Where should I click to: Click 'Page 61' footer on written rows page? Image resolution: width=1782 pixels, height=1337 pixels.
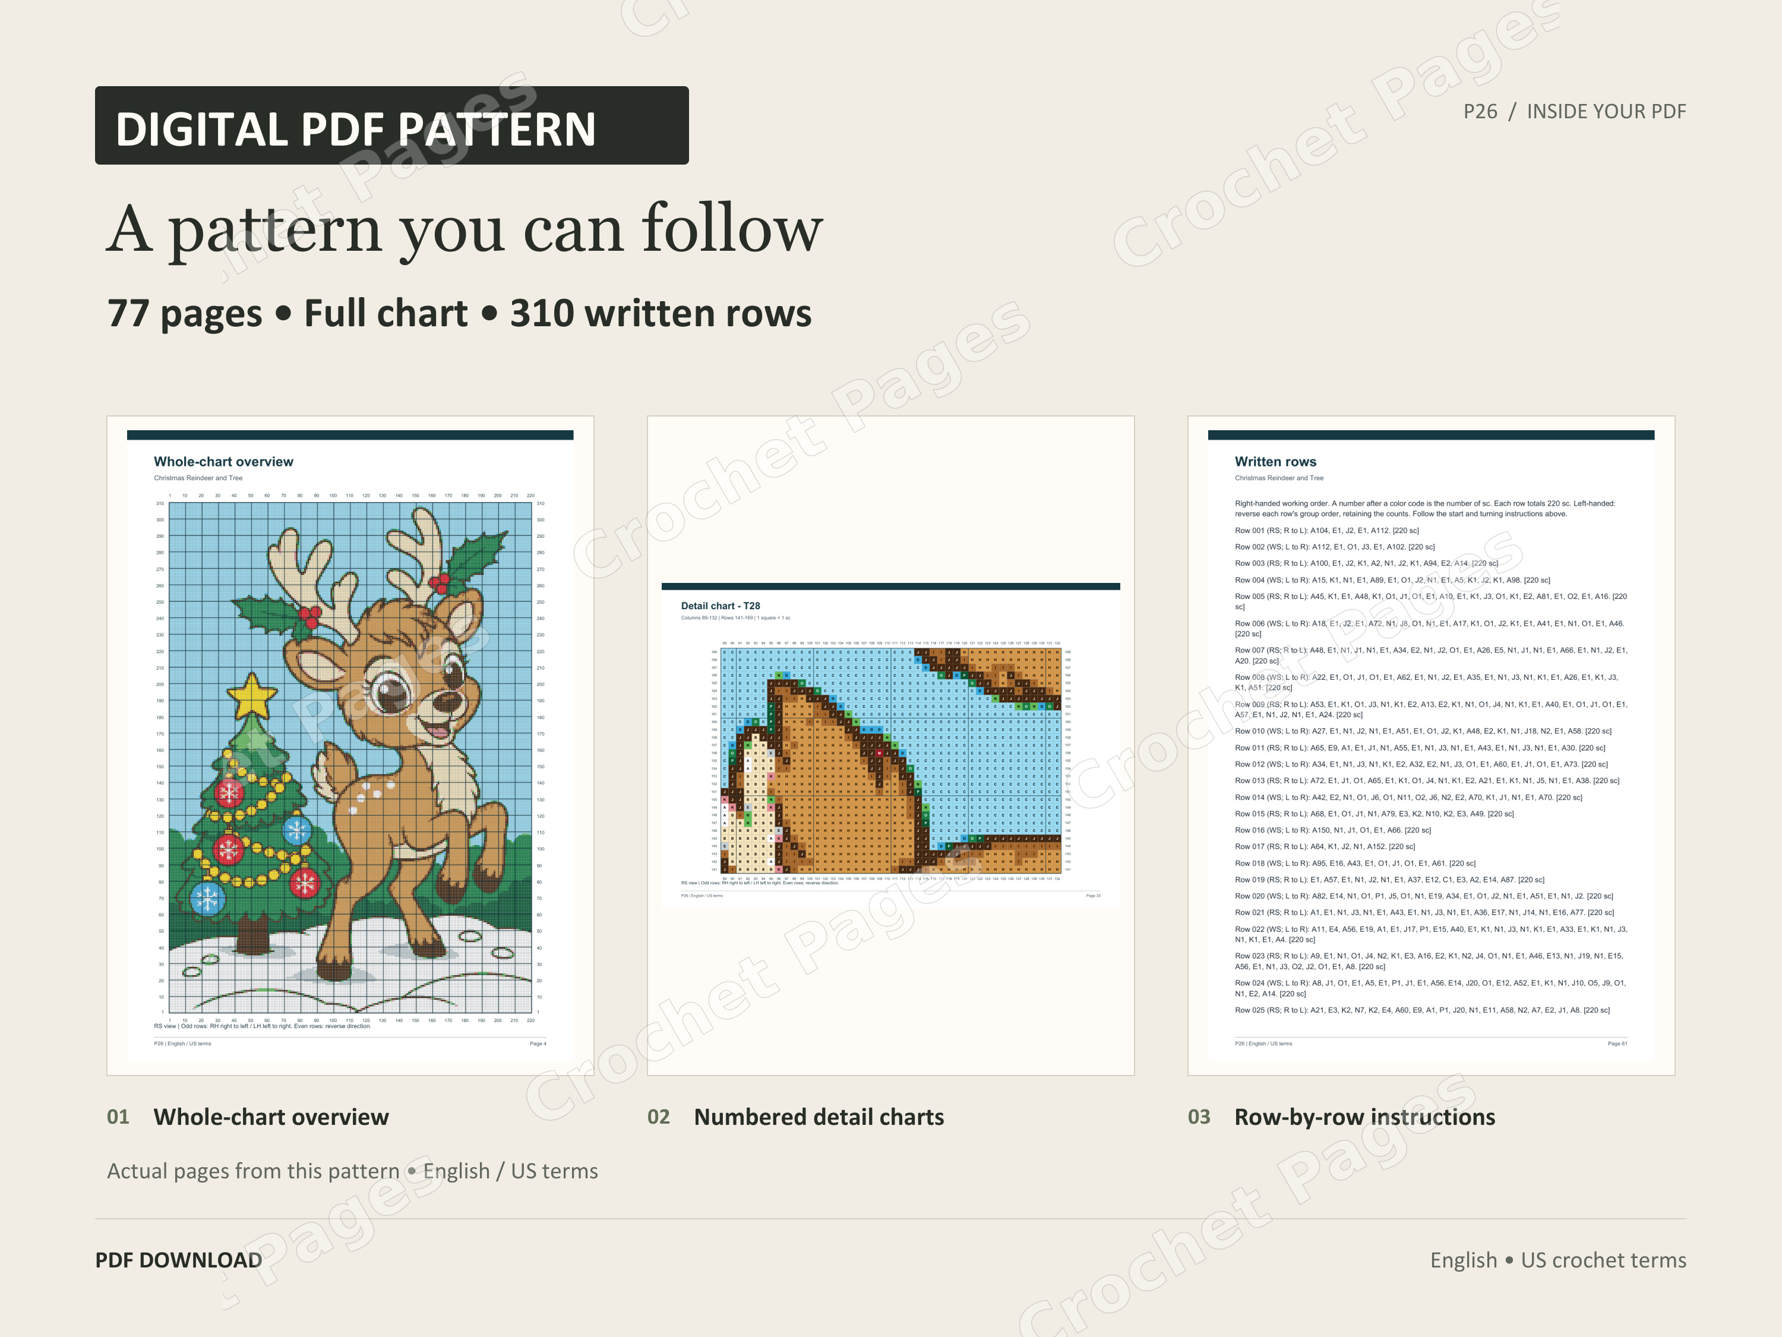(x=1617, y=1043)
